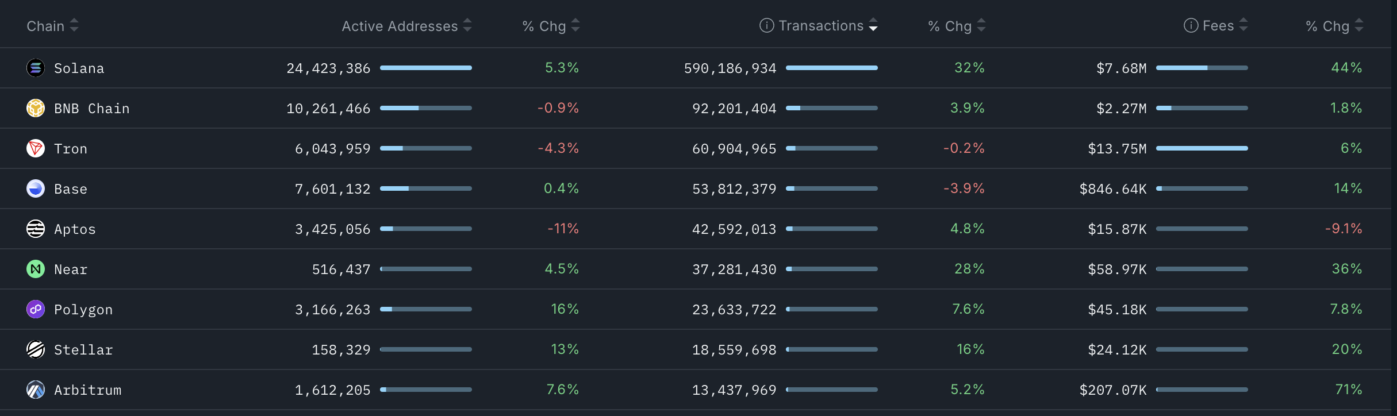The image size is (1397, 416).
Task: Click Solana fees progress bar
Action: coord(1202,68)
